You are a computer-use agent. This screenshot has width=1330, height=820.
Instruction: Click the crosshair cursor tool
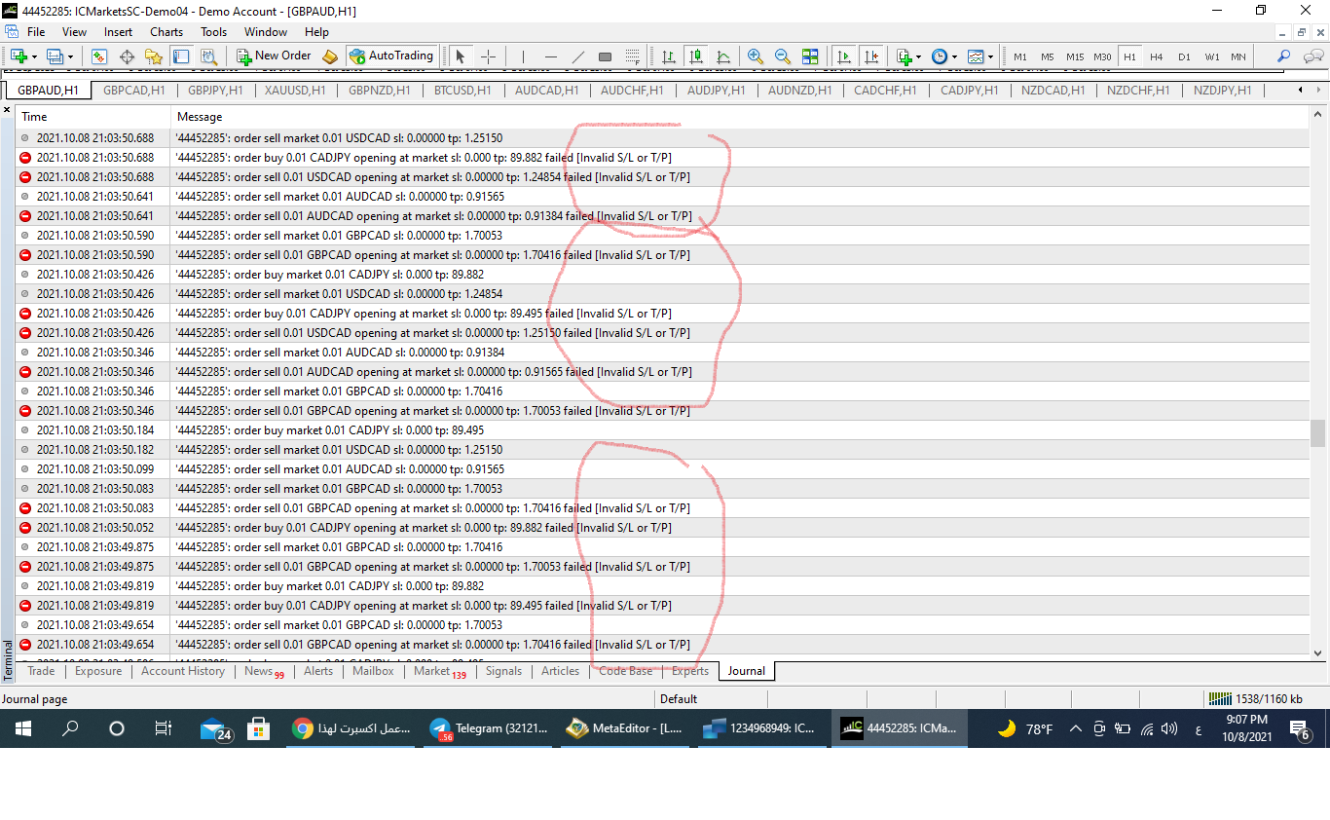[489, 56]
